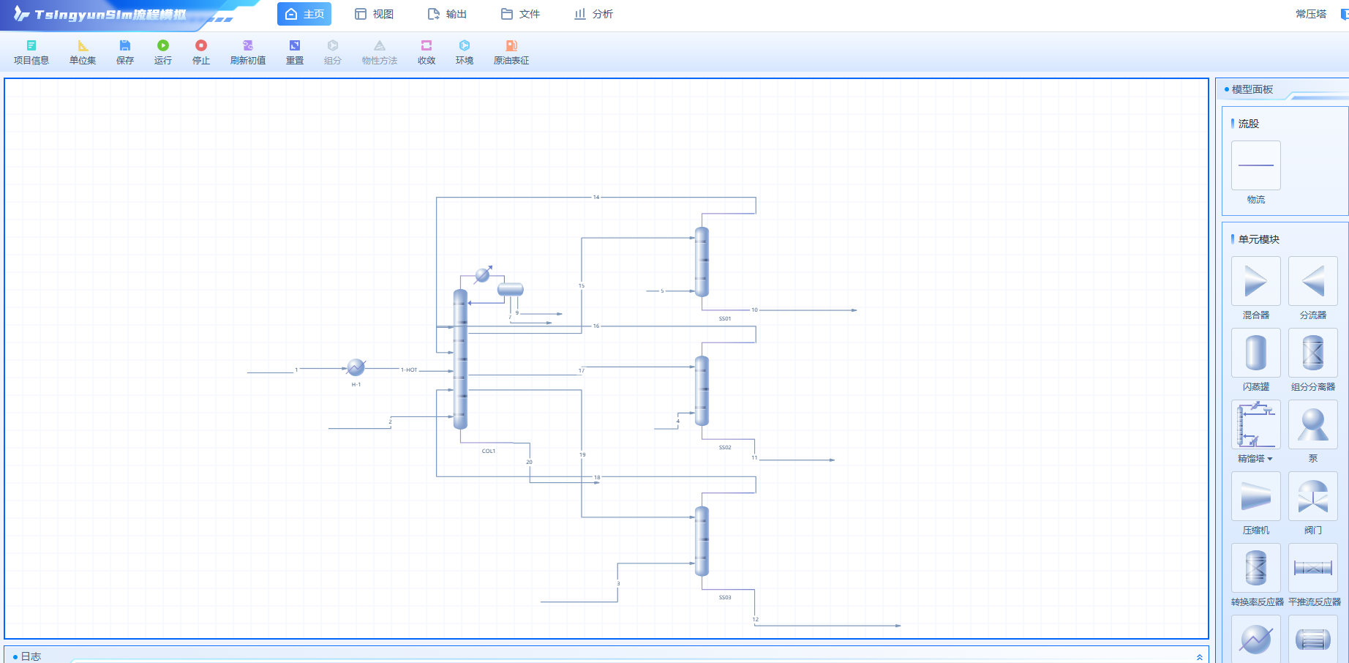This screenshot has width=1349, height=663.
Task: Click the stream 12 label
Action: pos(755,619)
